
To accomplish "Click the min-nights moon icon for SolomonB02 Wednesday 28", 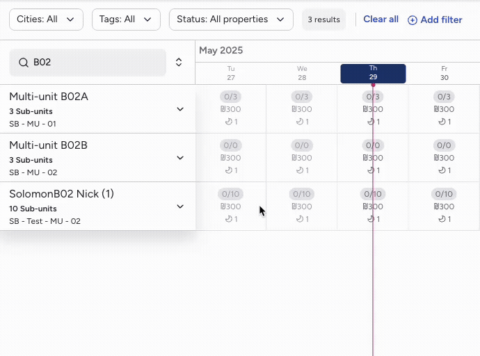I will click(300, 219).
